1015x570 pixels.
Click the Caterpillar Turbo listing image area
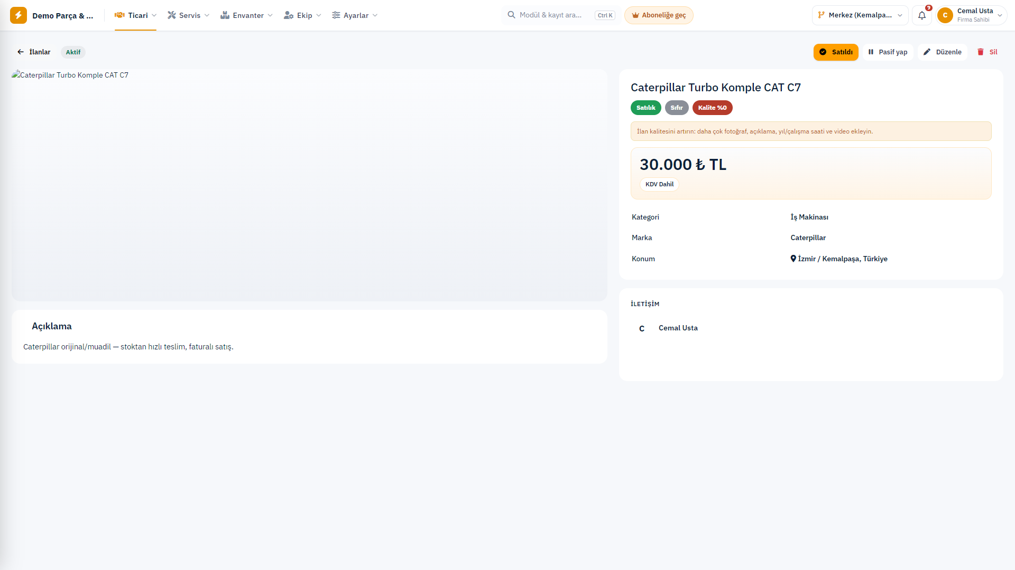click(309, 185)
